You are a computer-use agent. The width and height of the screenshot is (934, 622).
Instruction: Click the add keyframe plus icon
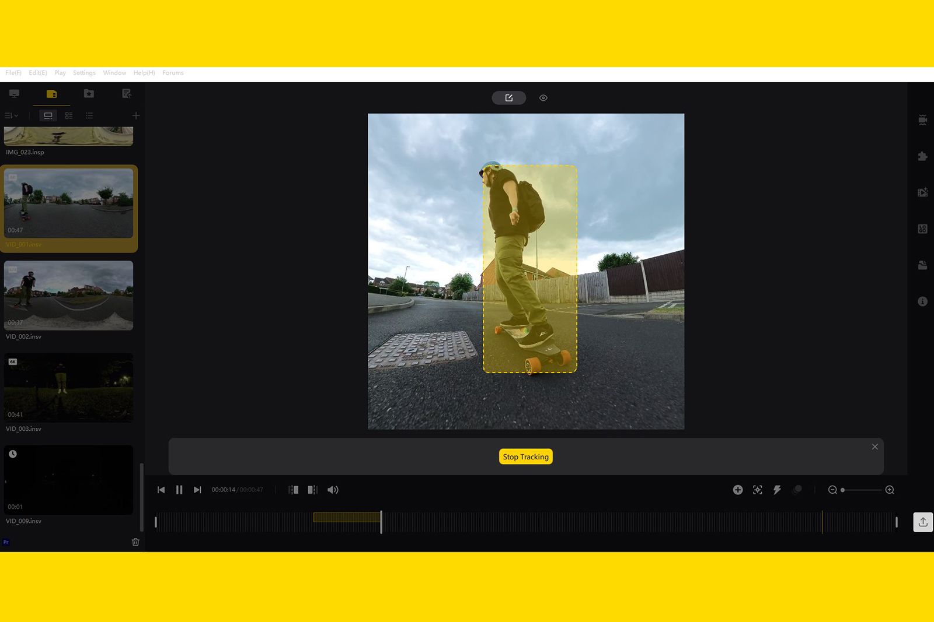tap(738, 490)
